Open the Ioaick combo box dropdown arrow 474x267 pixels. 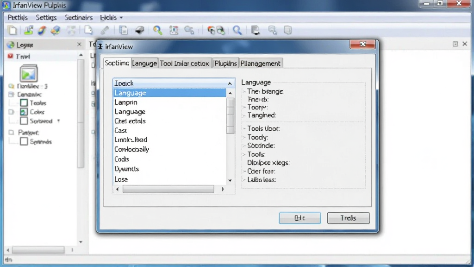coord(230,83)
